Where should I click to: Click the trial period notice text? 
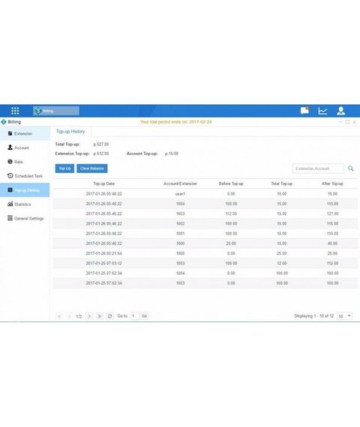click(x=176, y=122)
